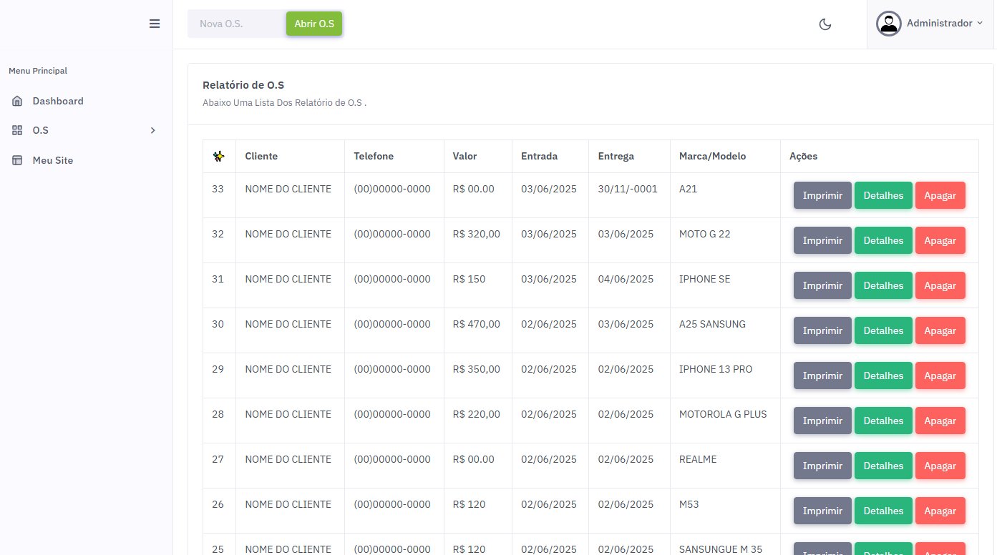997x555 pixels.
Task: Open the Meu Site menu item
Action: pos(52,161)
